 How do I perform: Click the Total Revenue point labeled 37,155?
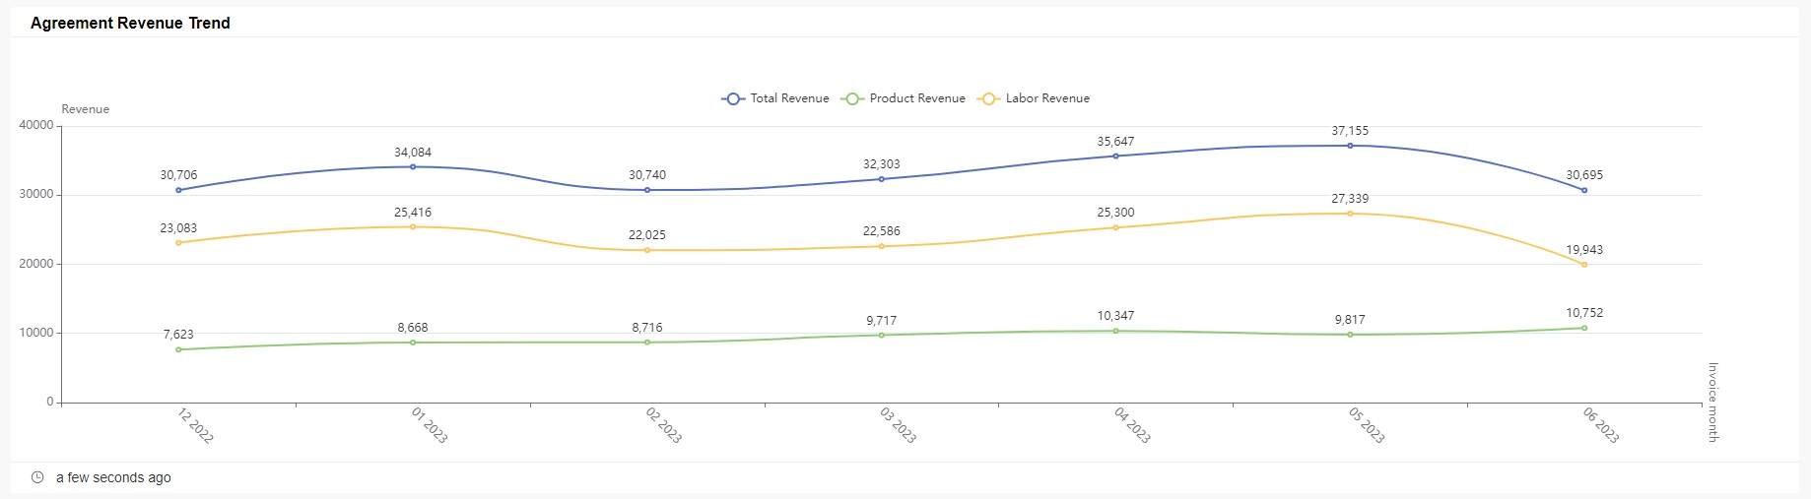click(x=1350, y=146)
